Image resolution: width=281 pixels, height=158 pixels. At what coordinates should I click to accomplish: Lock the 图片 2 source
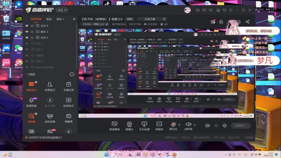pyautogui.click(x=32, y=32)
